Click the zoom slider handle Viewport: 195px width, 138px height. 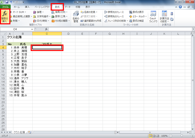[x=182, y=136]
